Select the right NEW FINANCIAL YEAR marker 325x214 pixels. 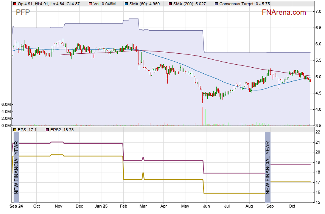(267, 167)
